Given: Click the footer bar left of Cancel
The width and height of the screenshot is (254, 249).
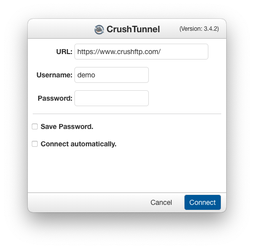Looking at the screenshot, I should [88, 202].
